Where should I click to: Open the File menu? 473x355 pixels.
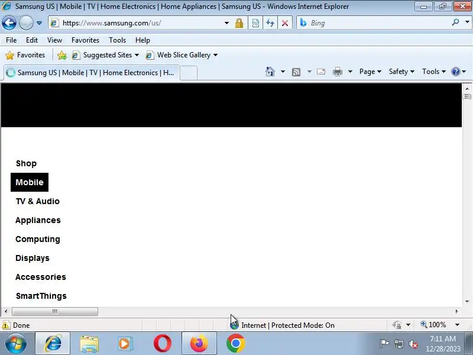point(11,40)
